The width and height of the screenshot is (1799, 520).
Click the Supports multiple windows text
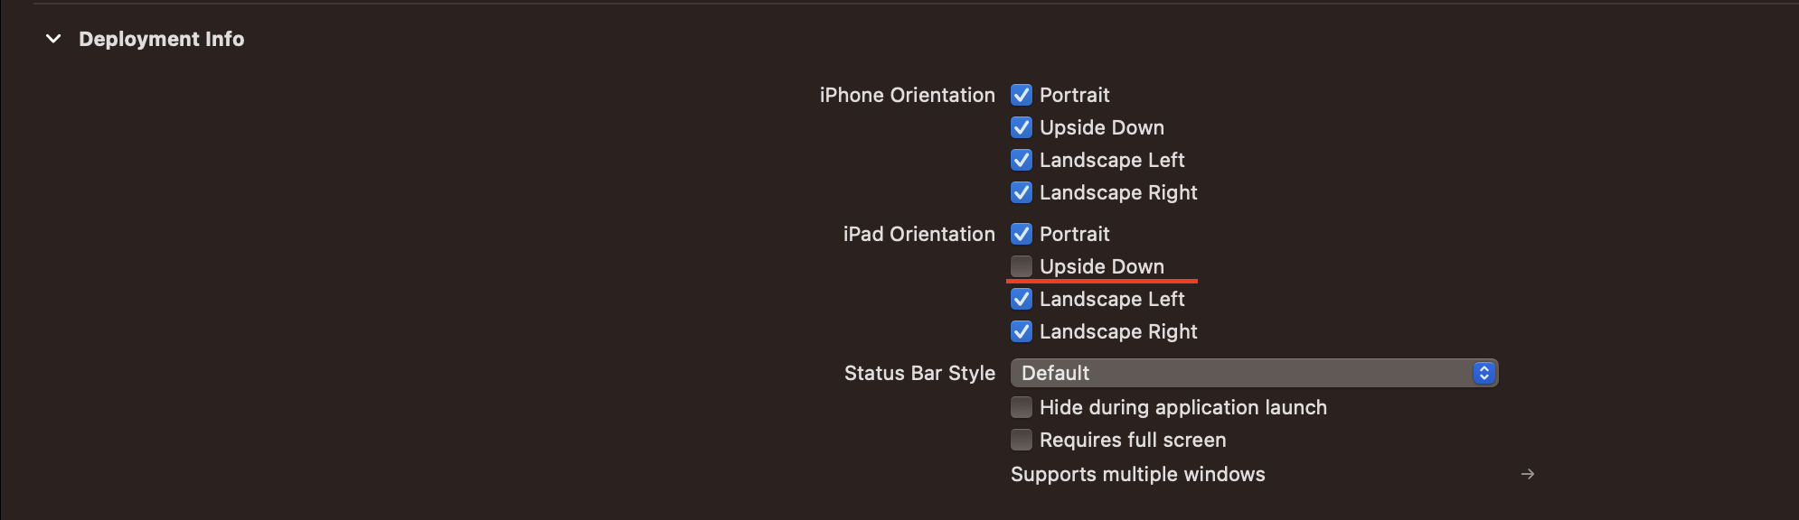point(1137,474)
